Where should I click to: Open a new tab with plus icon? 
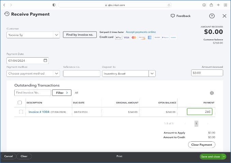[218, 5]
